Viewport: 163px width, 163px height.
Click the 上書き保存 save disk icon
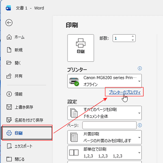pyautogui.click(x=9, y=107)
